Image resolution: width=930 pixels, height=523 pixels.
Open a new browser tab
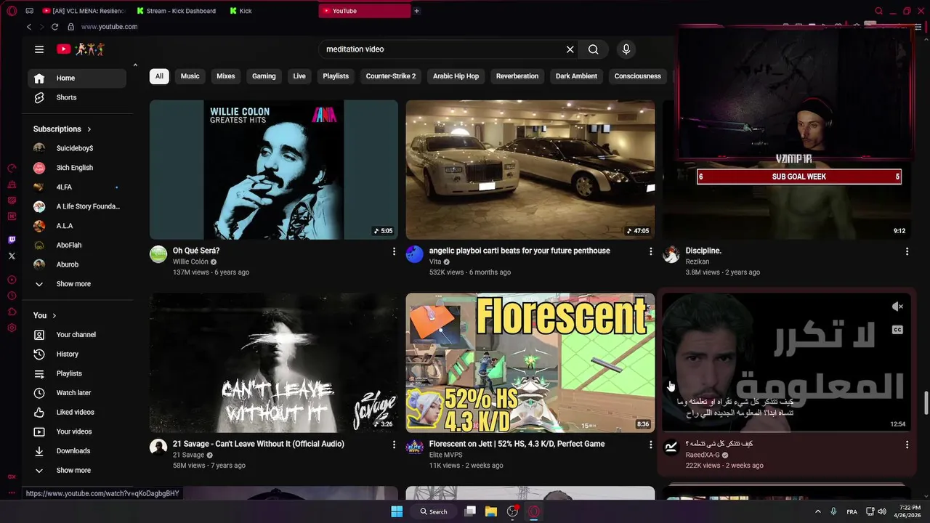[x=416, y=11]
